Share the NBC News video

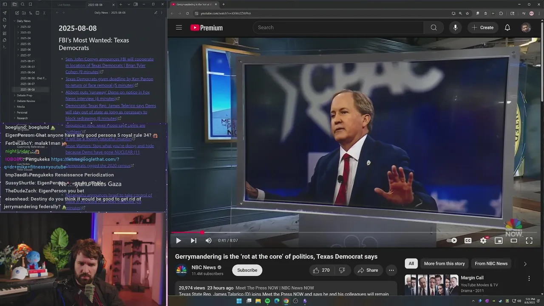click(368, 270)
